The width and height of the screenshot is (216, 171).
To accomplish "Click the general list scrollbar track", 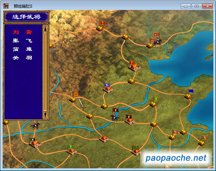I will pos(45,72).
